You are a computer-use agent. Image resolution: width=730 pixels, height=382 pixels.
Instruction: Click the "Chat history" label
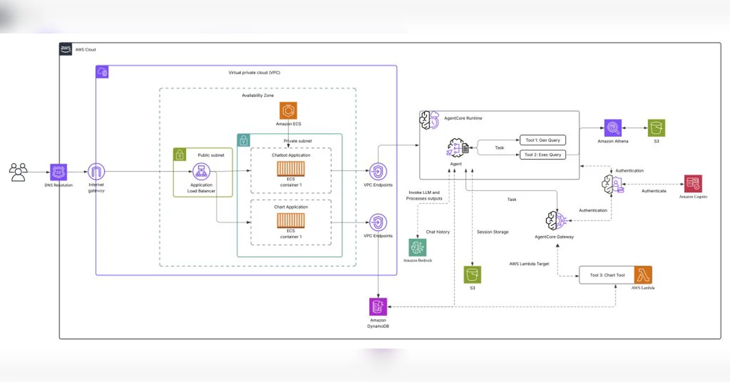438,232
